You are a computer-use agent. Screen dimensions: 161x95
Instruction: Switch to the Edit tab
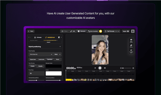[73, 31]
